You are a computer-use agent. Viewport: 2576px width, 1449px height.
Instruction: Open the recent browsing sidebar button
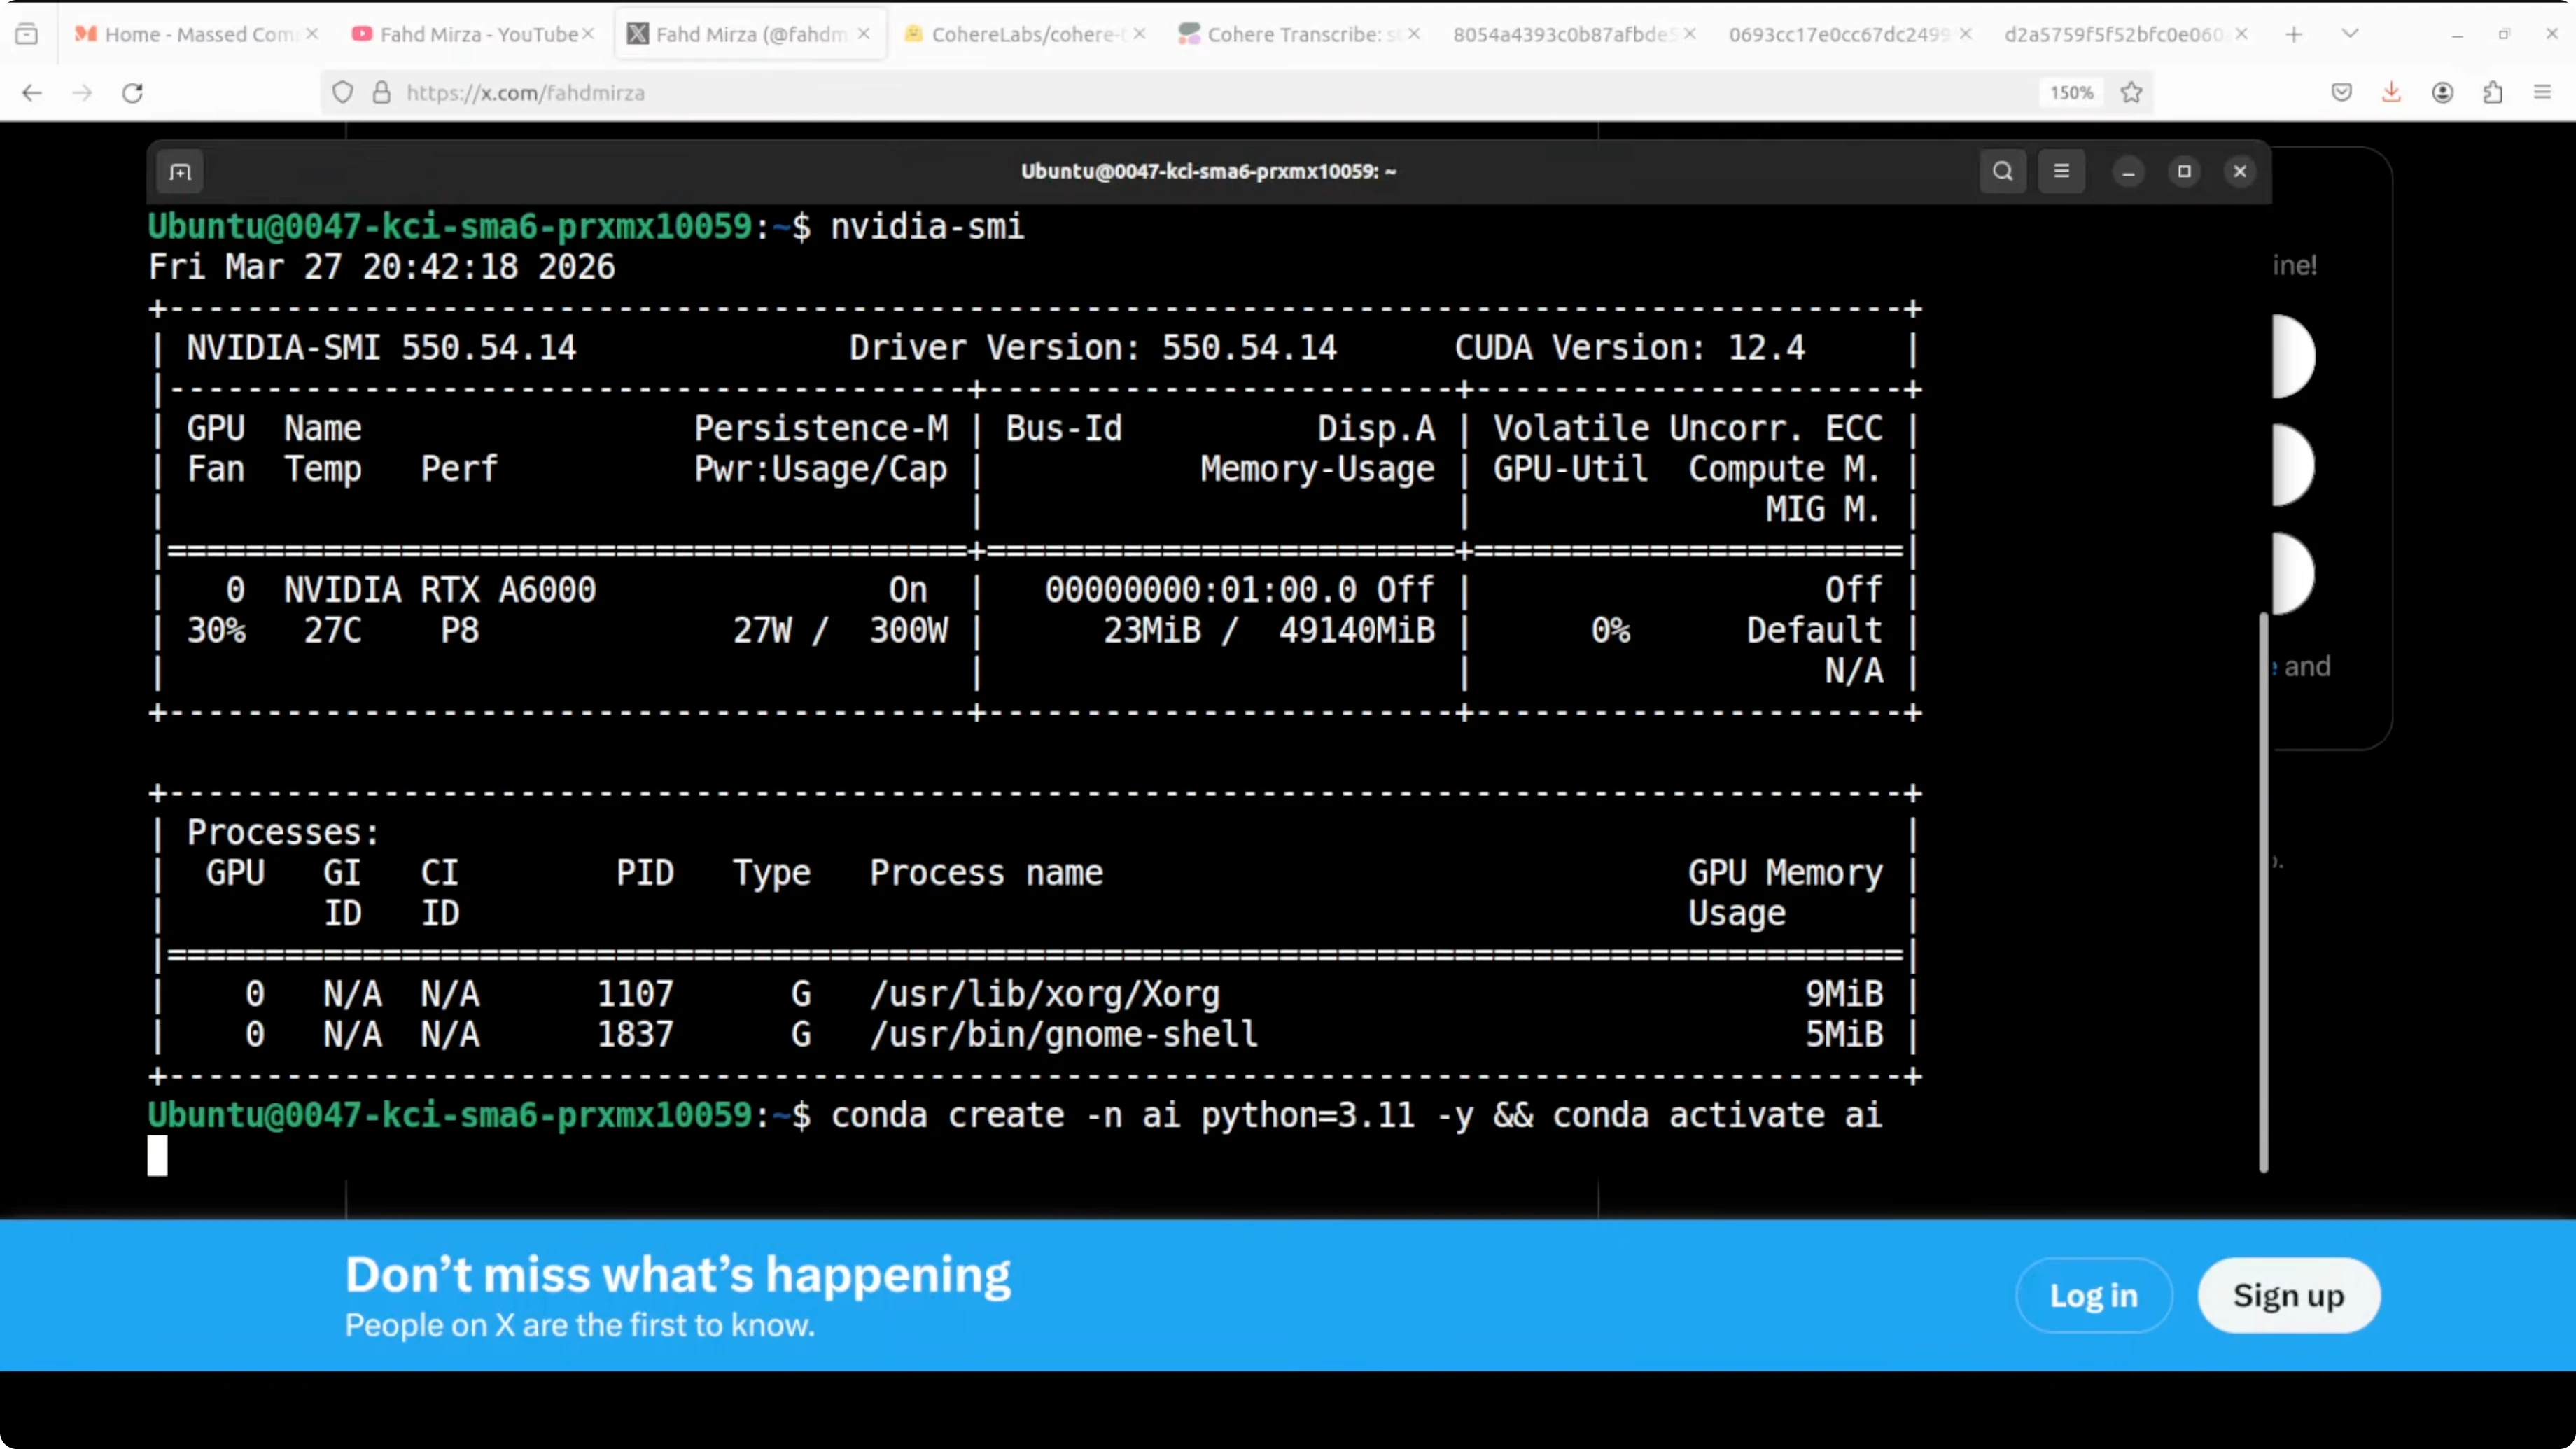pyautogui.click(x=27, y=34)
